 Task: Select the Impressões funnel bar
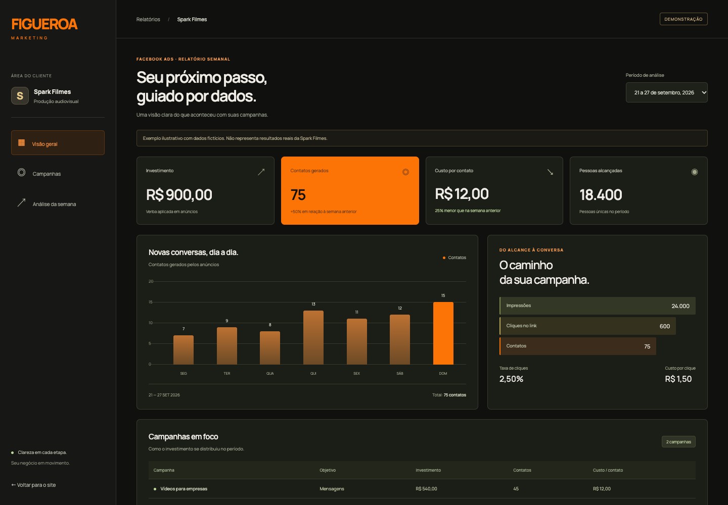click(598, 306)
